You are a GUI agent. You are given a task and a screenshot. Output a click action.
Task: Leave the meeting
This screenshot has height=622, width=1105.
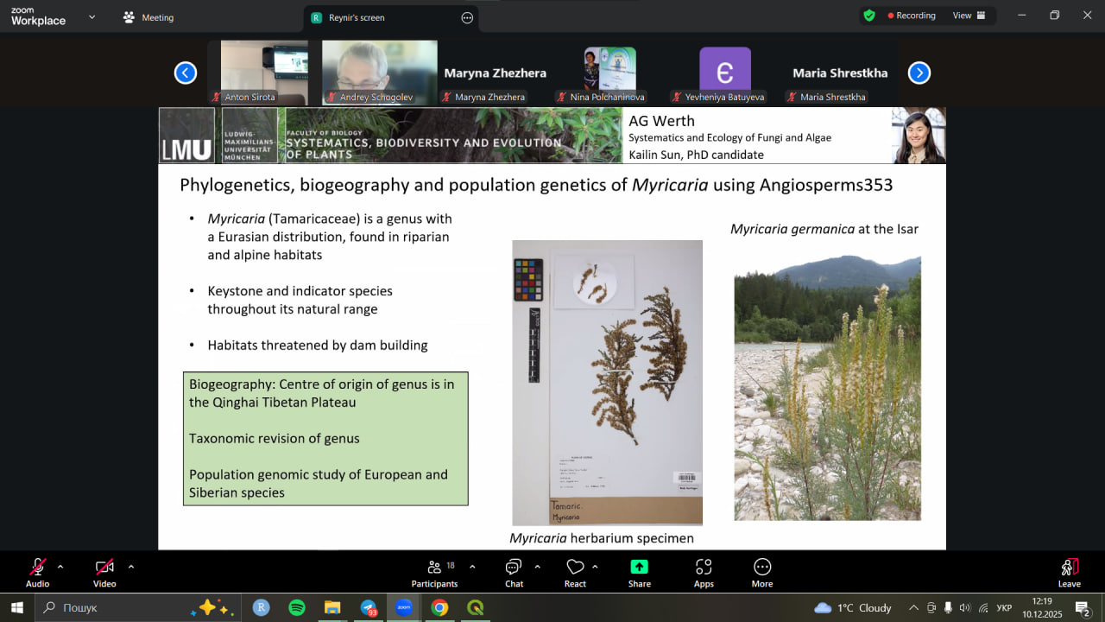tap(1069, 572)
